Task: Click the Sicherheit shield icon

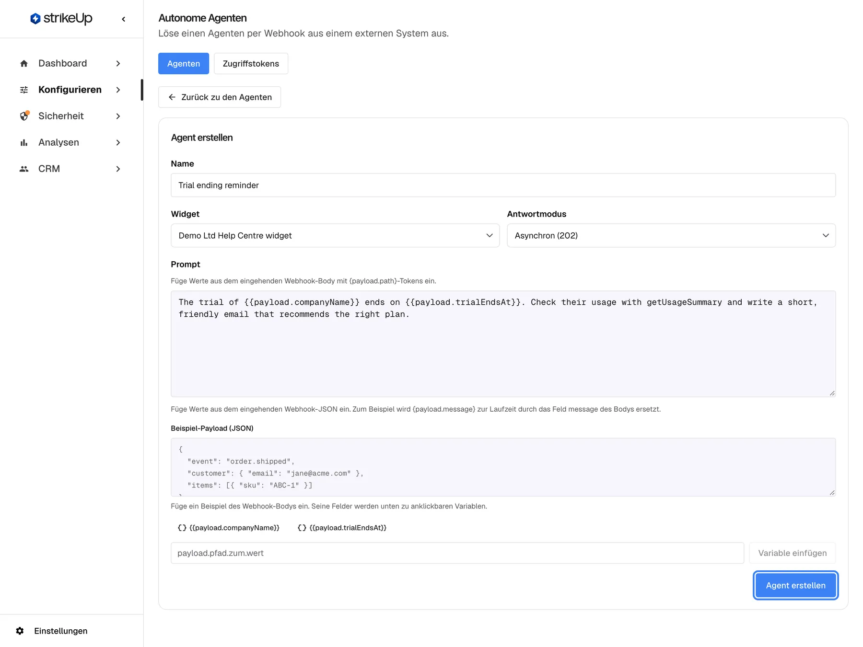Action: coord(24,116)
